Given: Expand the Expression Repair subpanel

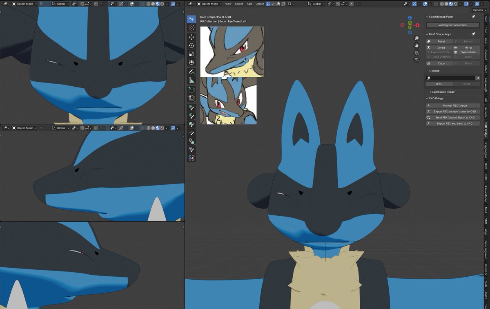Looking at the screenshot, I should point(430,92).
